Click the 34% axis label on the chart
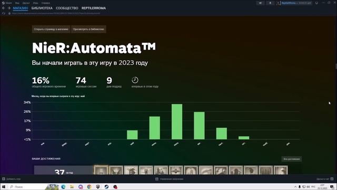 click(x=27, y=102)
